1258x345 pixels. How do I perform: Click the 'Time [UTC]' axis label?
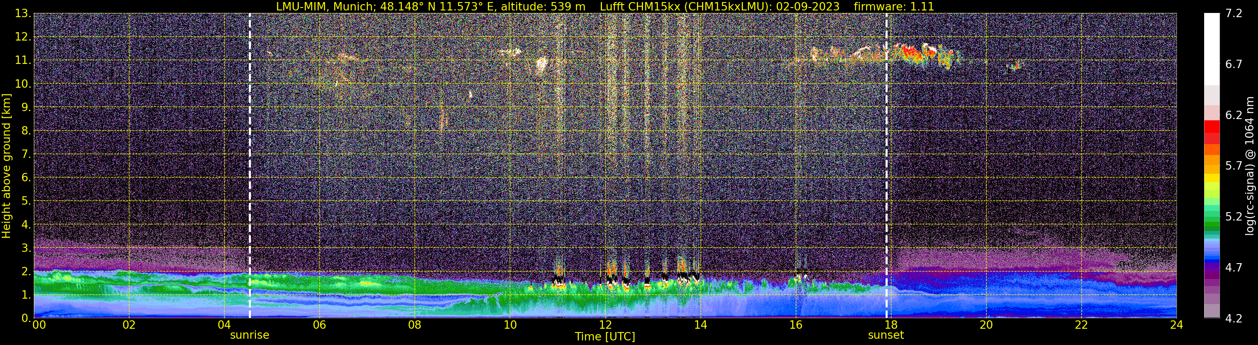point(605,337)
